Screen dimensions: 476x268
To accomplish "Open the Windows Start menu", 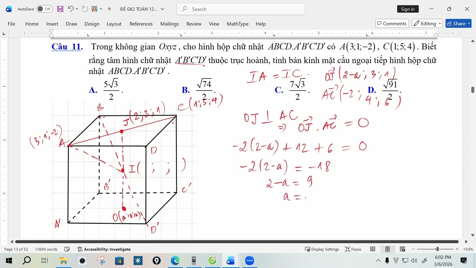I will pos(9,261).
